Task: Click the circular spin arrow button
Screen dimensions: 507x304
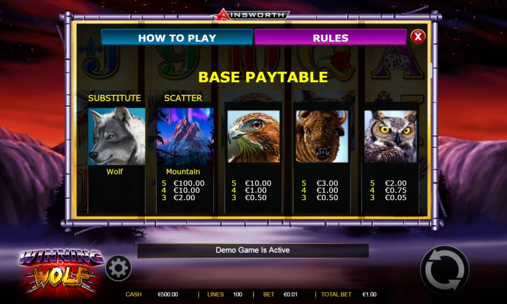Action: pyautogui.click(x=445, y=270)
